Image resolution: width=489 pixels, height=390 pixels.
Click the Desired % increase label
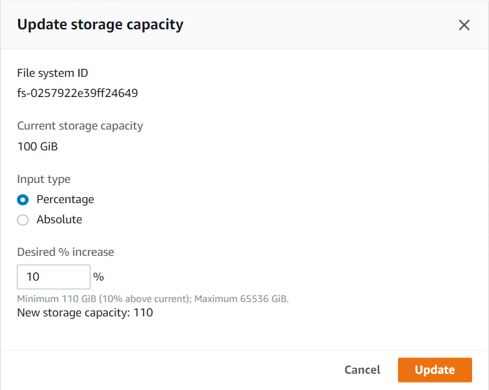pos(65,252)
